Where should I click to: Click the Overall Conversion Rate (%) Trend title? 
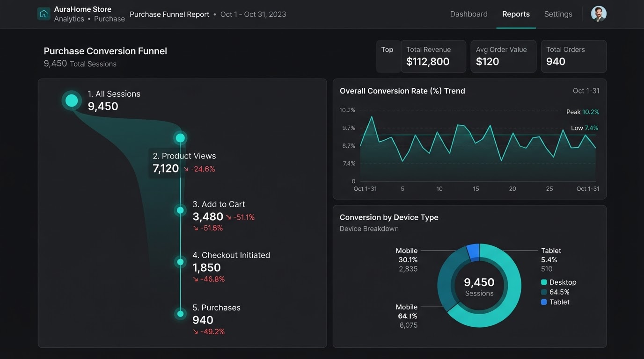[402, 91]
